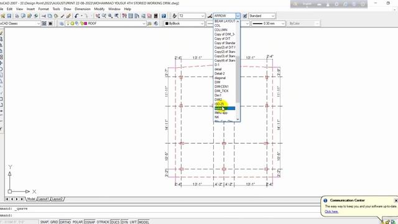
Task: Click the Save icon in the toolbar
Action: (9, 16)
